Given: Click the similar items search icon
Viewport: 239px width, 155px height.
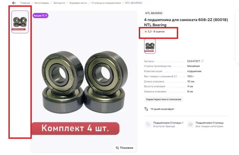Looking at the screenshot, I should pyautogui.click(x=117, y=148).
